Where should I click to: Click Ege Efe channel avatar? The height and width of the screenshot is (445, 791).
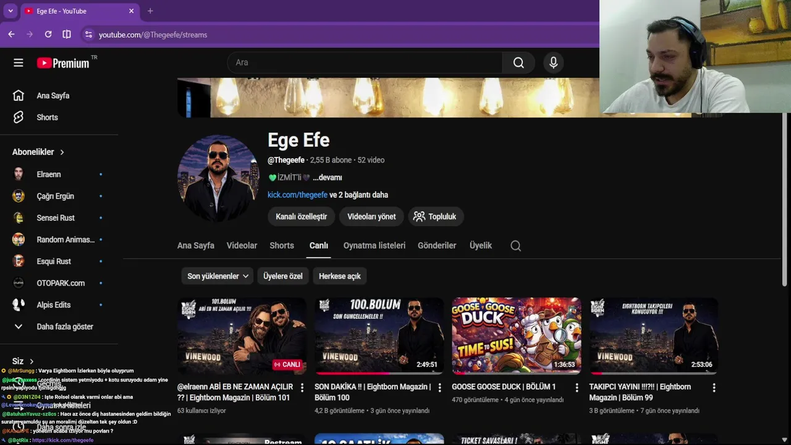coord(218,179)
